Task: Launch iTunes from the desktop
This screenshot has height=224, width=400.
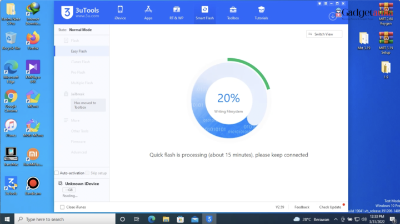Action: 11,128
